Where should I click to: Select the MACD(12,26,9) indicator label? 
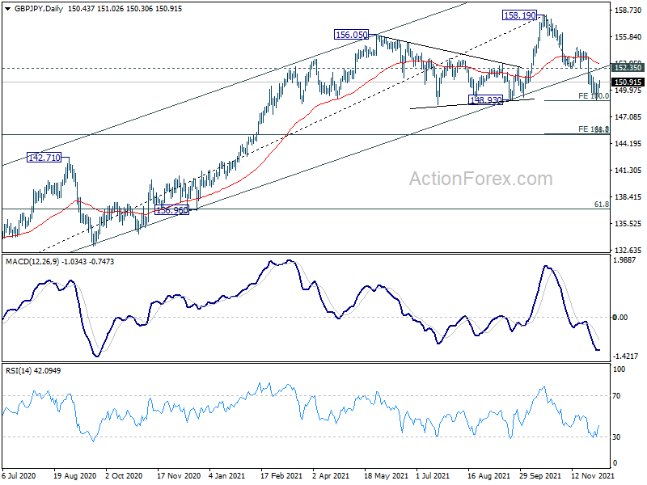tap(32, 262)
